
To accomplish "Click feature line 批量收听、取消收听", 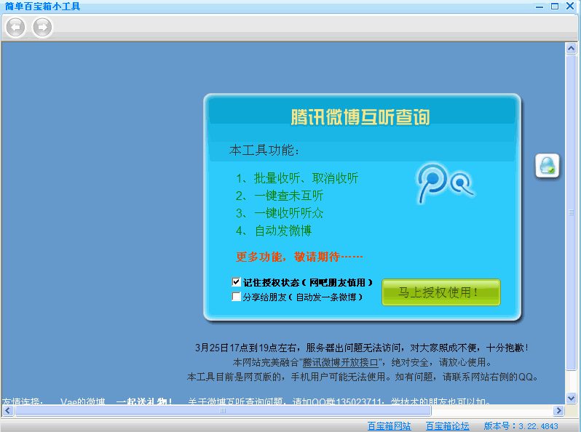I will coord(297,178).
